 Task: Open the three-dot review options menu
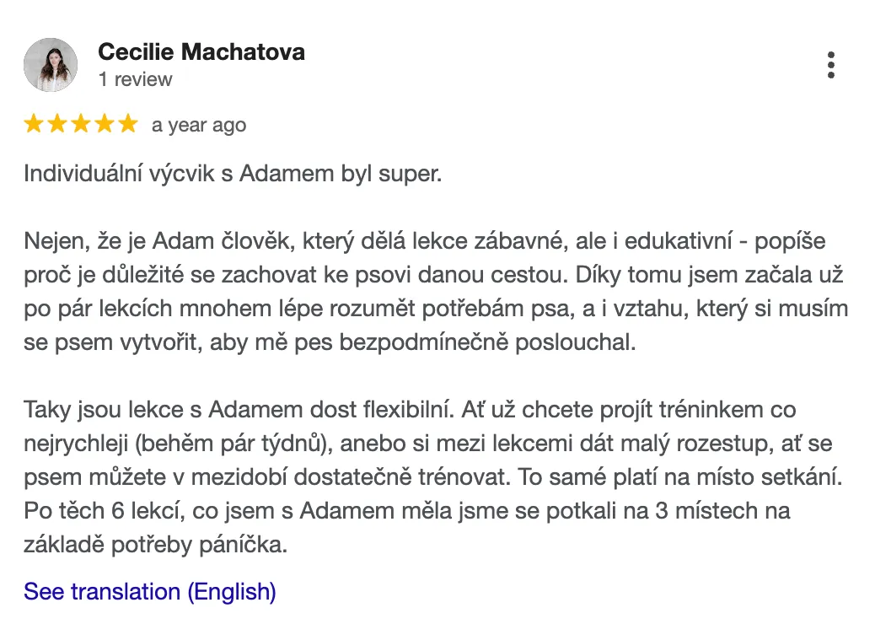tap(830, 65)
